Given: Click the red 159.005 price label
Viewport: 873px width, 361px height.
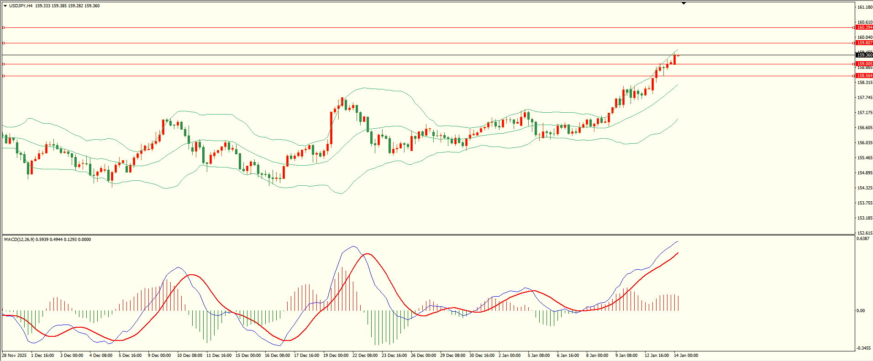Looking at the screenshot, I should coord(864,64).
